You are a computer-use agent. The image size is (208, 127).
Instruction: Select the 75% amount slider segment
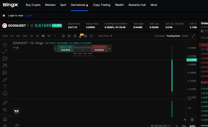[85, 54]
